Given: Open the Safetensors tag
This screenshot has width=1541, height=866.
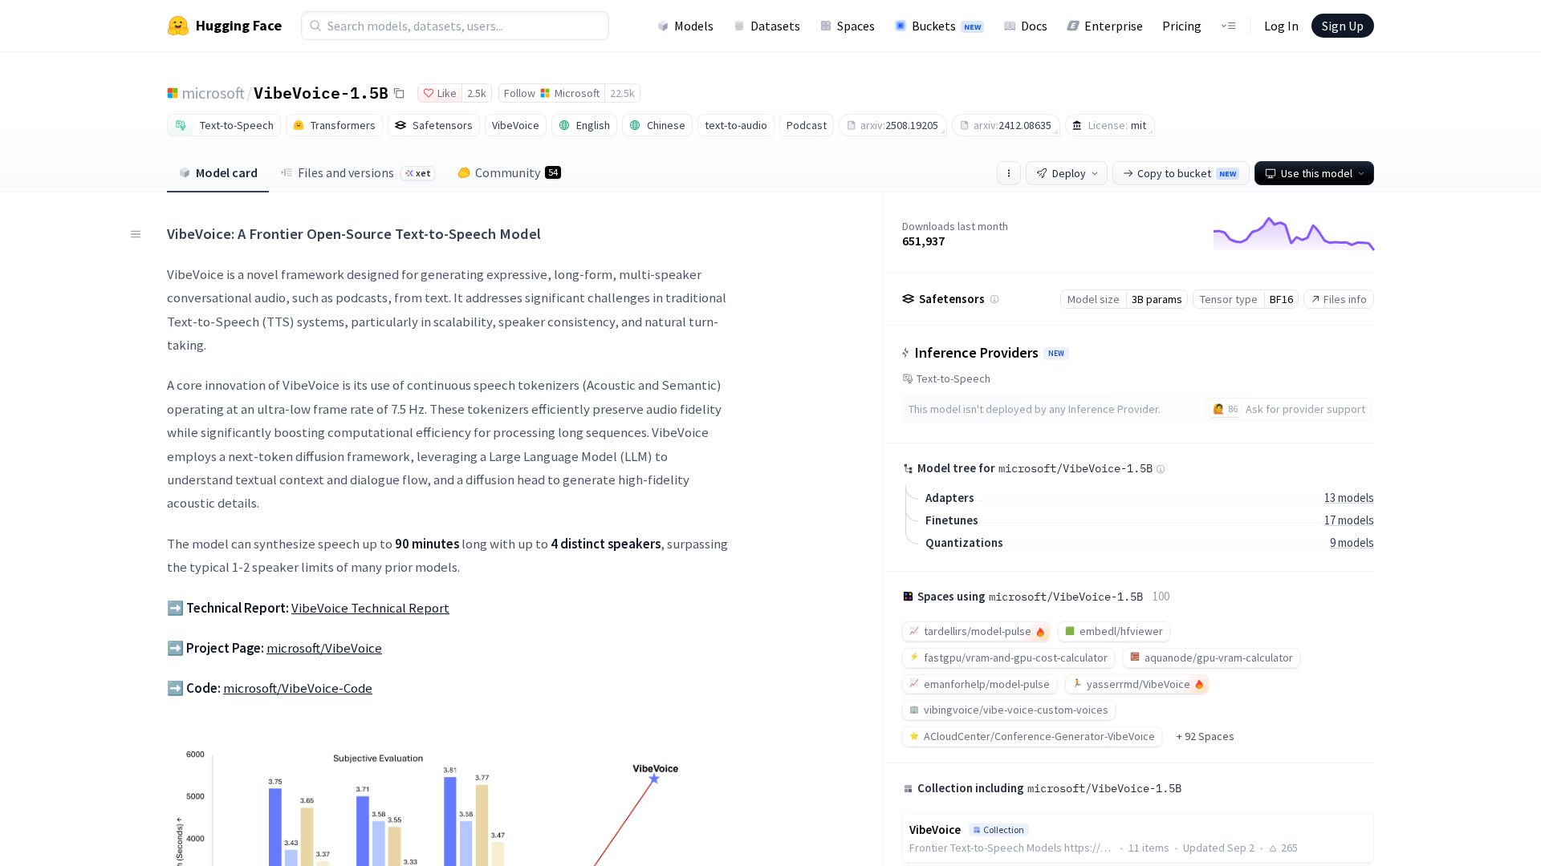Looking at the screenshot, I should (x=433, y=125).
